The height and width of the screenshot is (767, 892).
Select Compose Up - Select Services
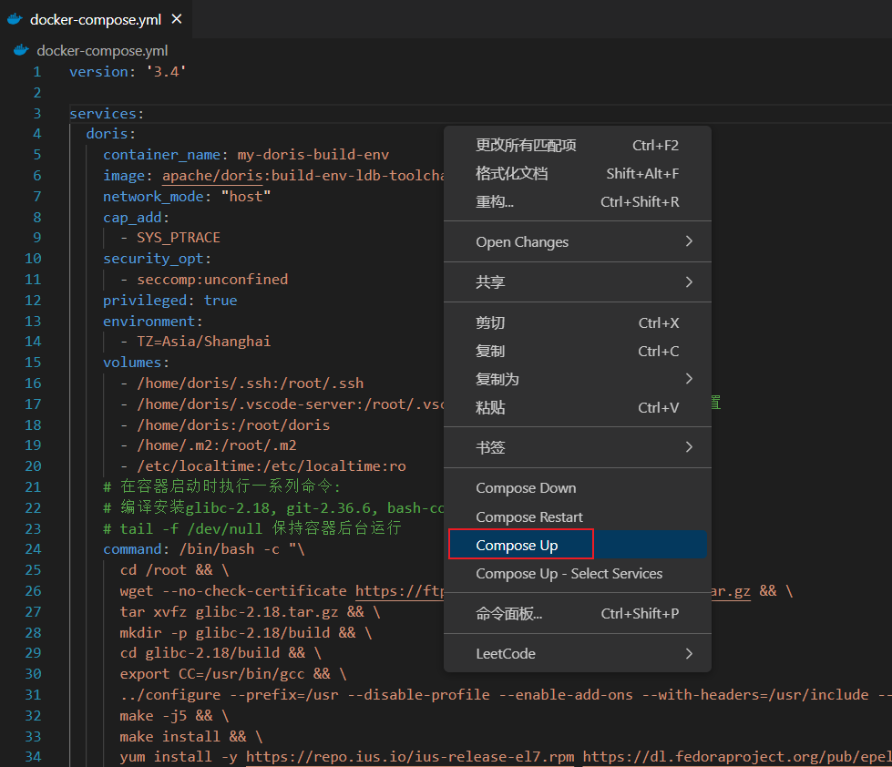tap(569, 574)
